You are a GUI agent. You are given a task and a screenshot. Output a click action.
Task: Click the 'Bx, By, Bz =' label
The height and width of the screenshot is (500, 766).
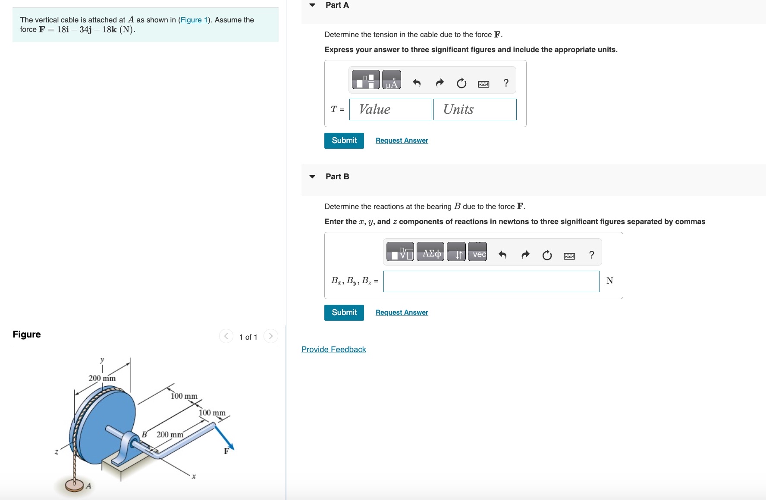pyautogui.click(x=355, y=281)
